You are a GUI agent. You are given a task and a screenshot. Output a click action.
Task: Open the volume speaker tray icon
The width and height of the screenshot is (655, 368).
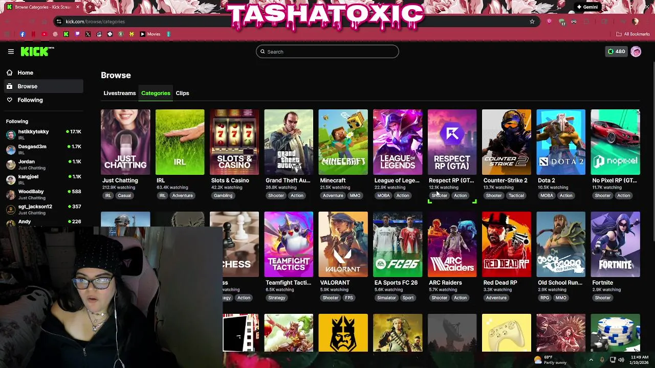pos(622,360)
